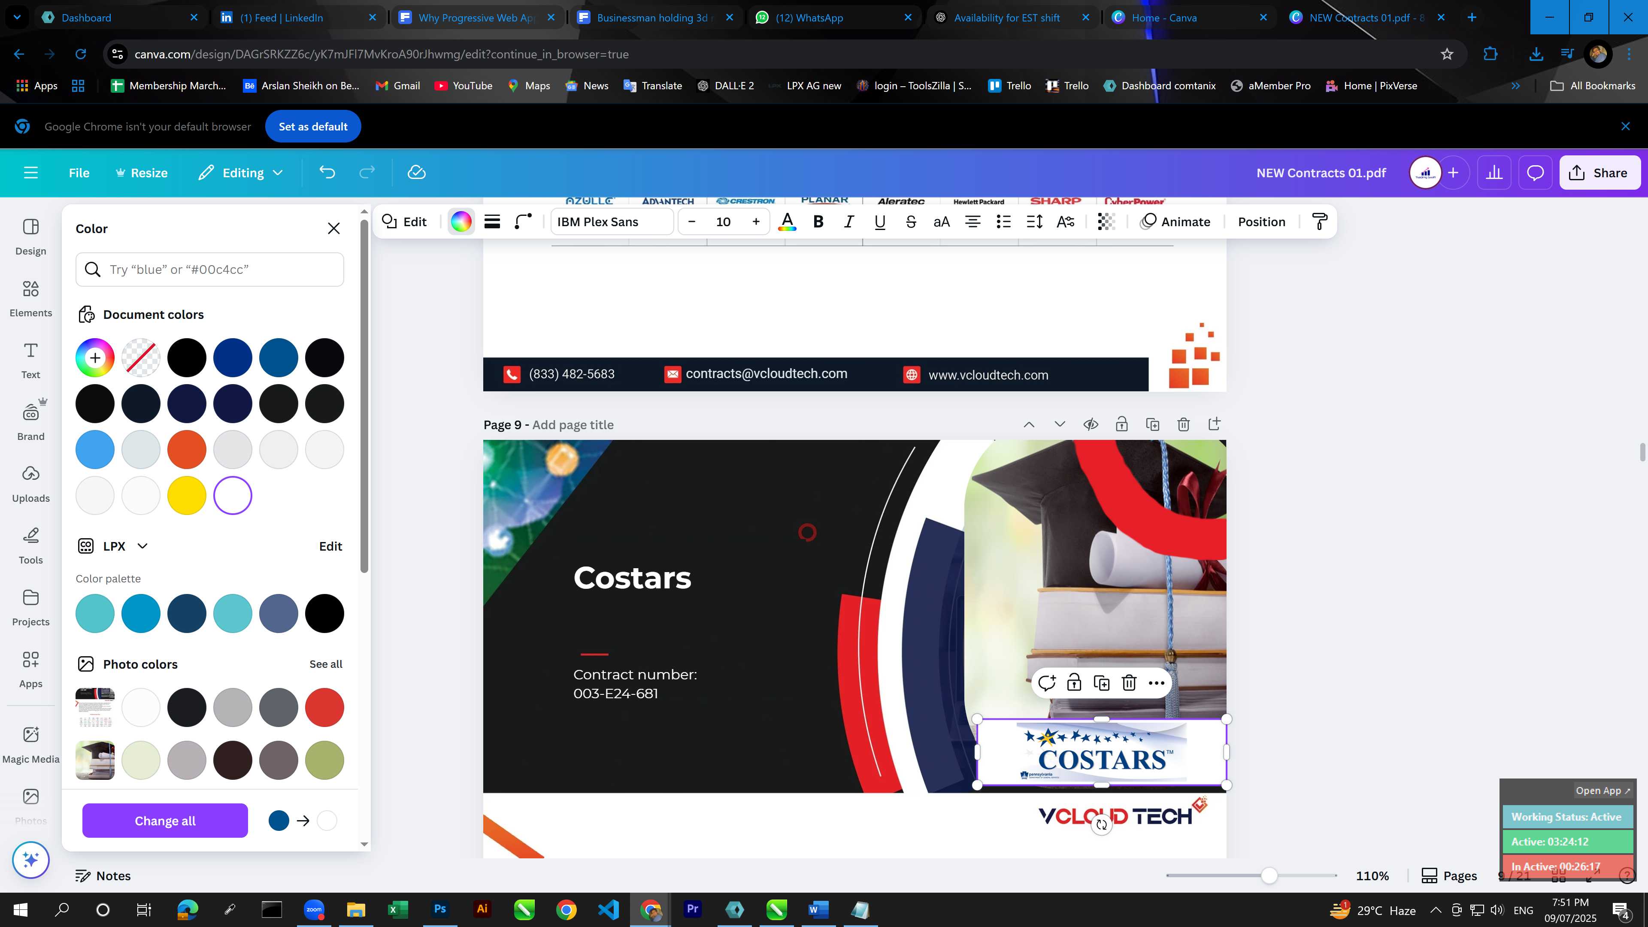This screenshot has height=927, width=1648.
Task: Expand the Editing mode dropdown
Action: [x=240, y=173]
